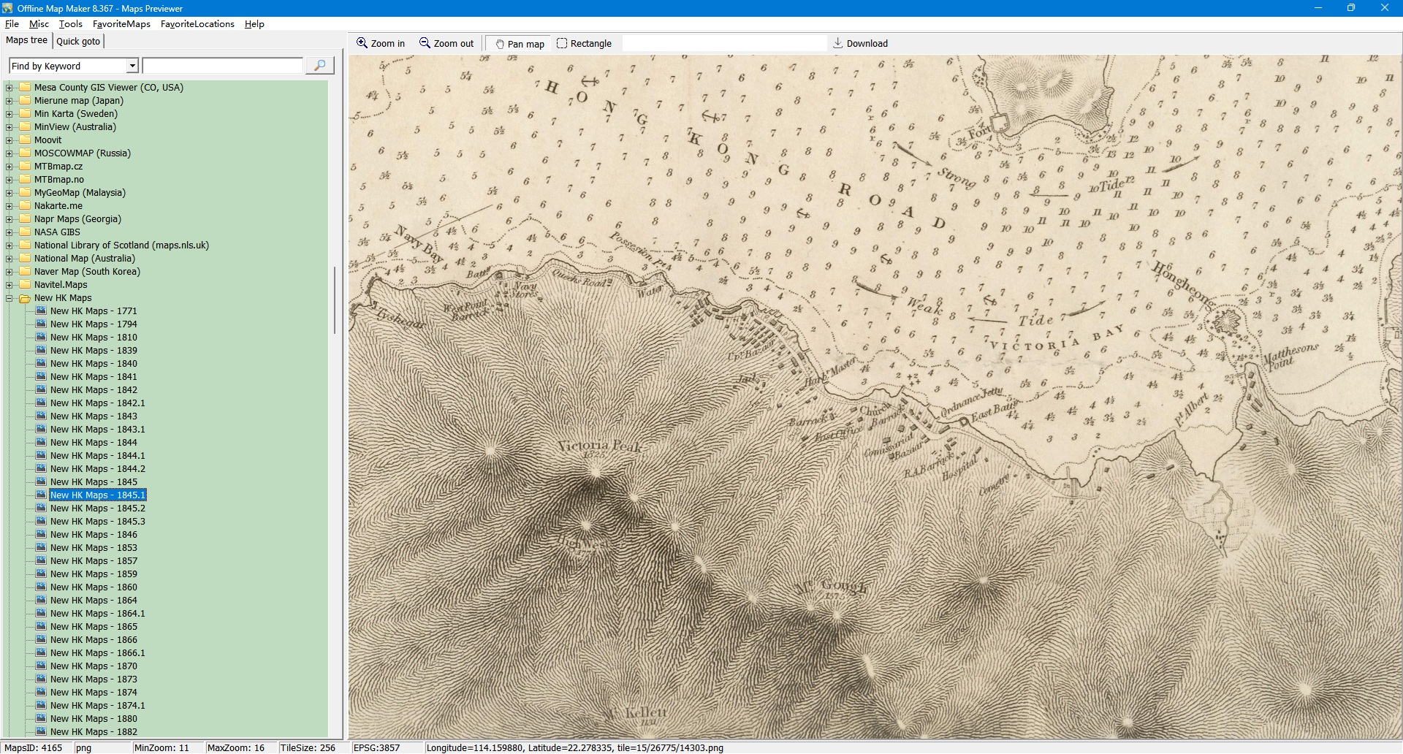Click the map icon beside New HK Maps - 1771
This screenshot has height=754, width=1403.
pos(41,311)
